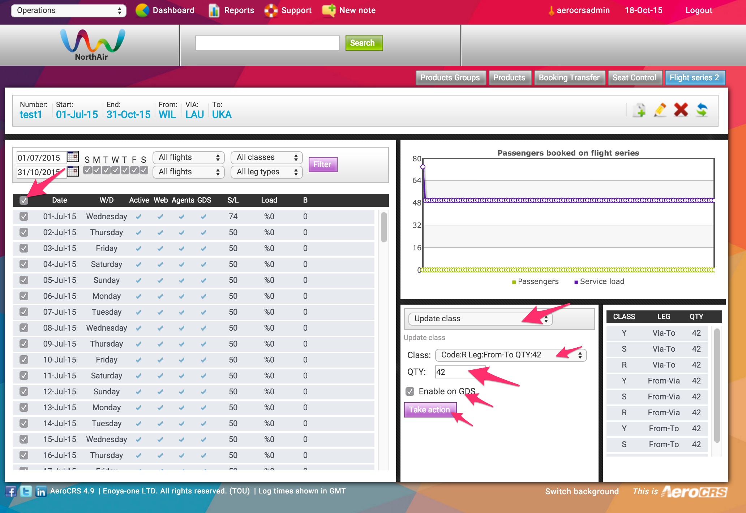The image size is (746, 513).
Task: Click the pencil edit icon
Action: 660,110
